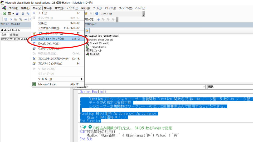Open the ファイル(F) menu

[13, 8]
